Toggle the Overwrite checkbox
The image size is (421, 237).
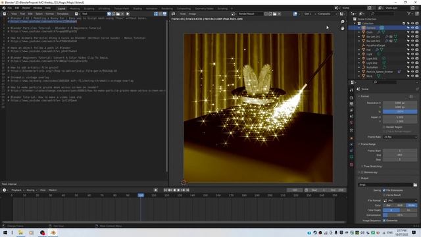click(x=384, y=221)
